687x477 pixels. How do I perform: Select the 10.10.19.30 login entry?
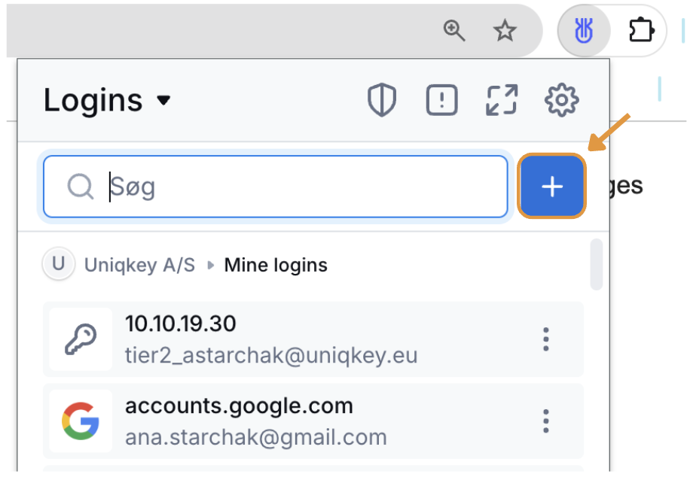pyautogui.click(x=301, y=339)
